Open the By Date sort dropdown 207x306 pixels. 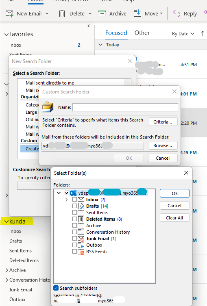(x=183, y=34)
